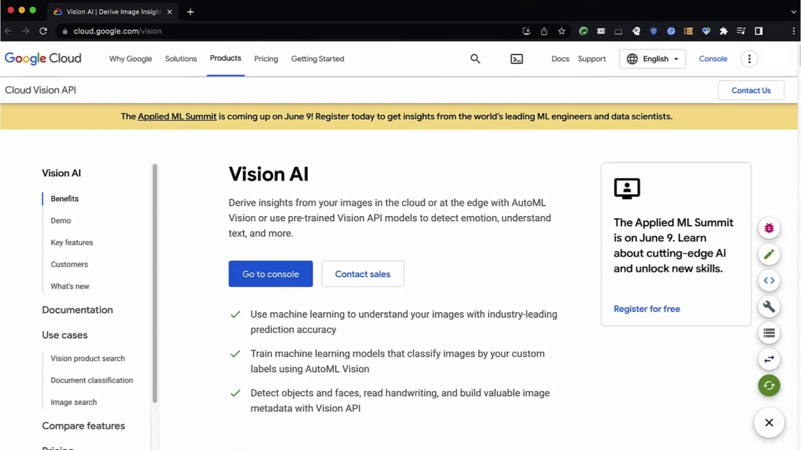
Task: Open the English language selector dropdown
Action: point(653,58)
